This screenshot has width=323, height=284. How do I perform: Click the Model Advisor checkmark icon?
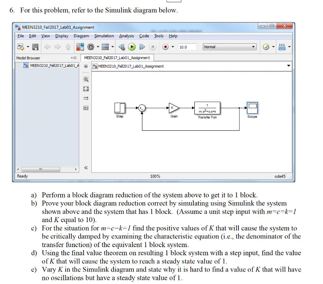[266, 47]
